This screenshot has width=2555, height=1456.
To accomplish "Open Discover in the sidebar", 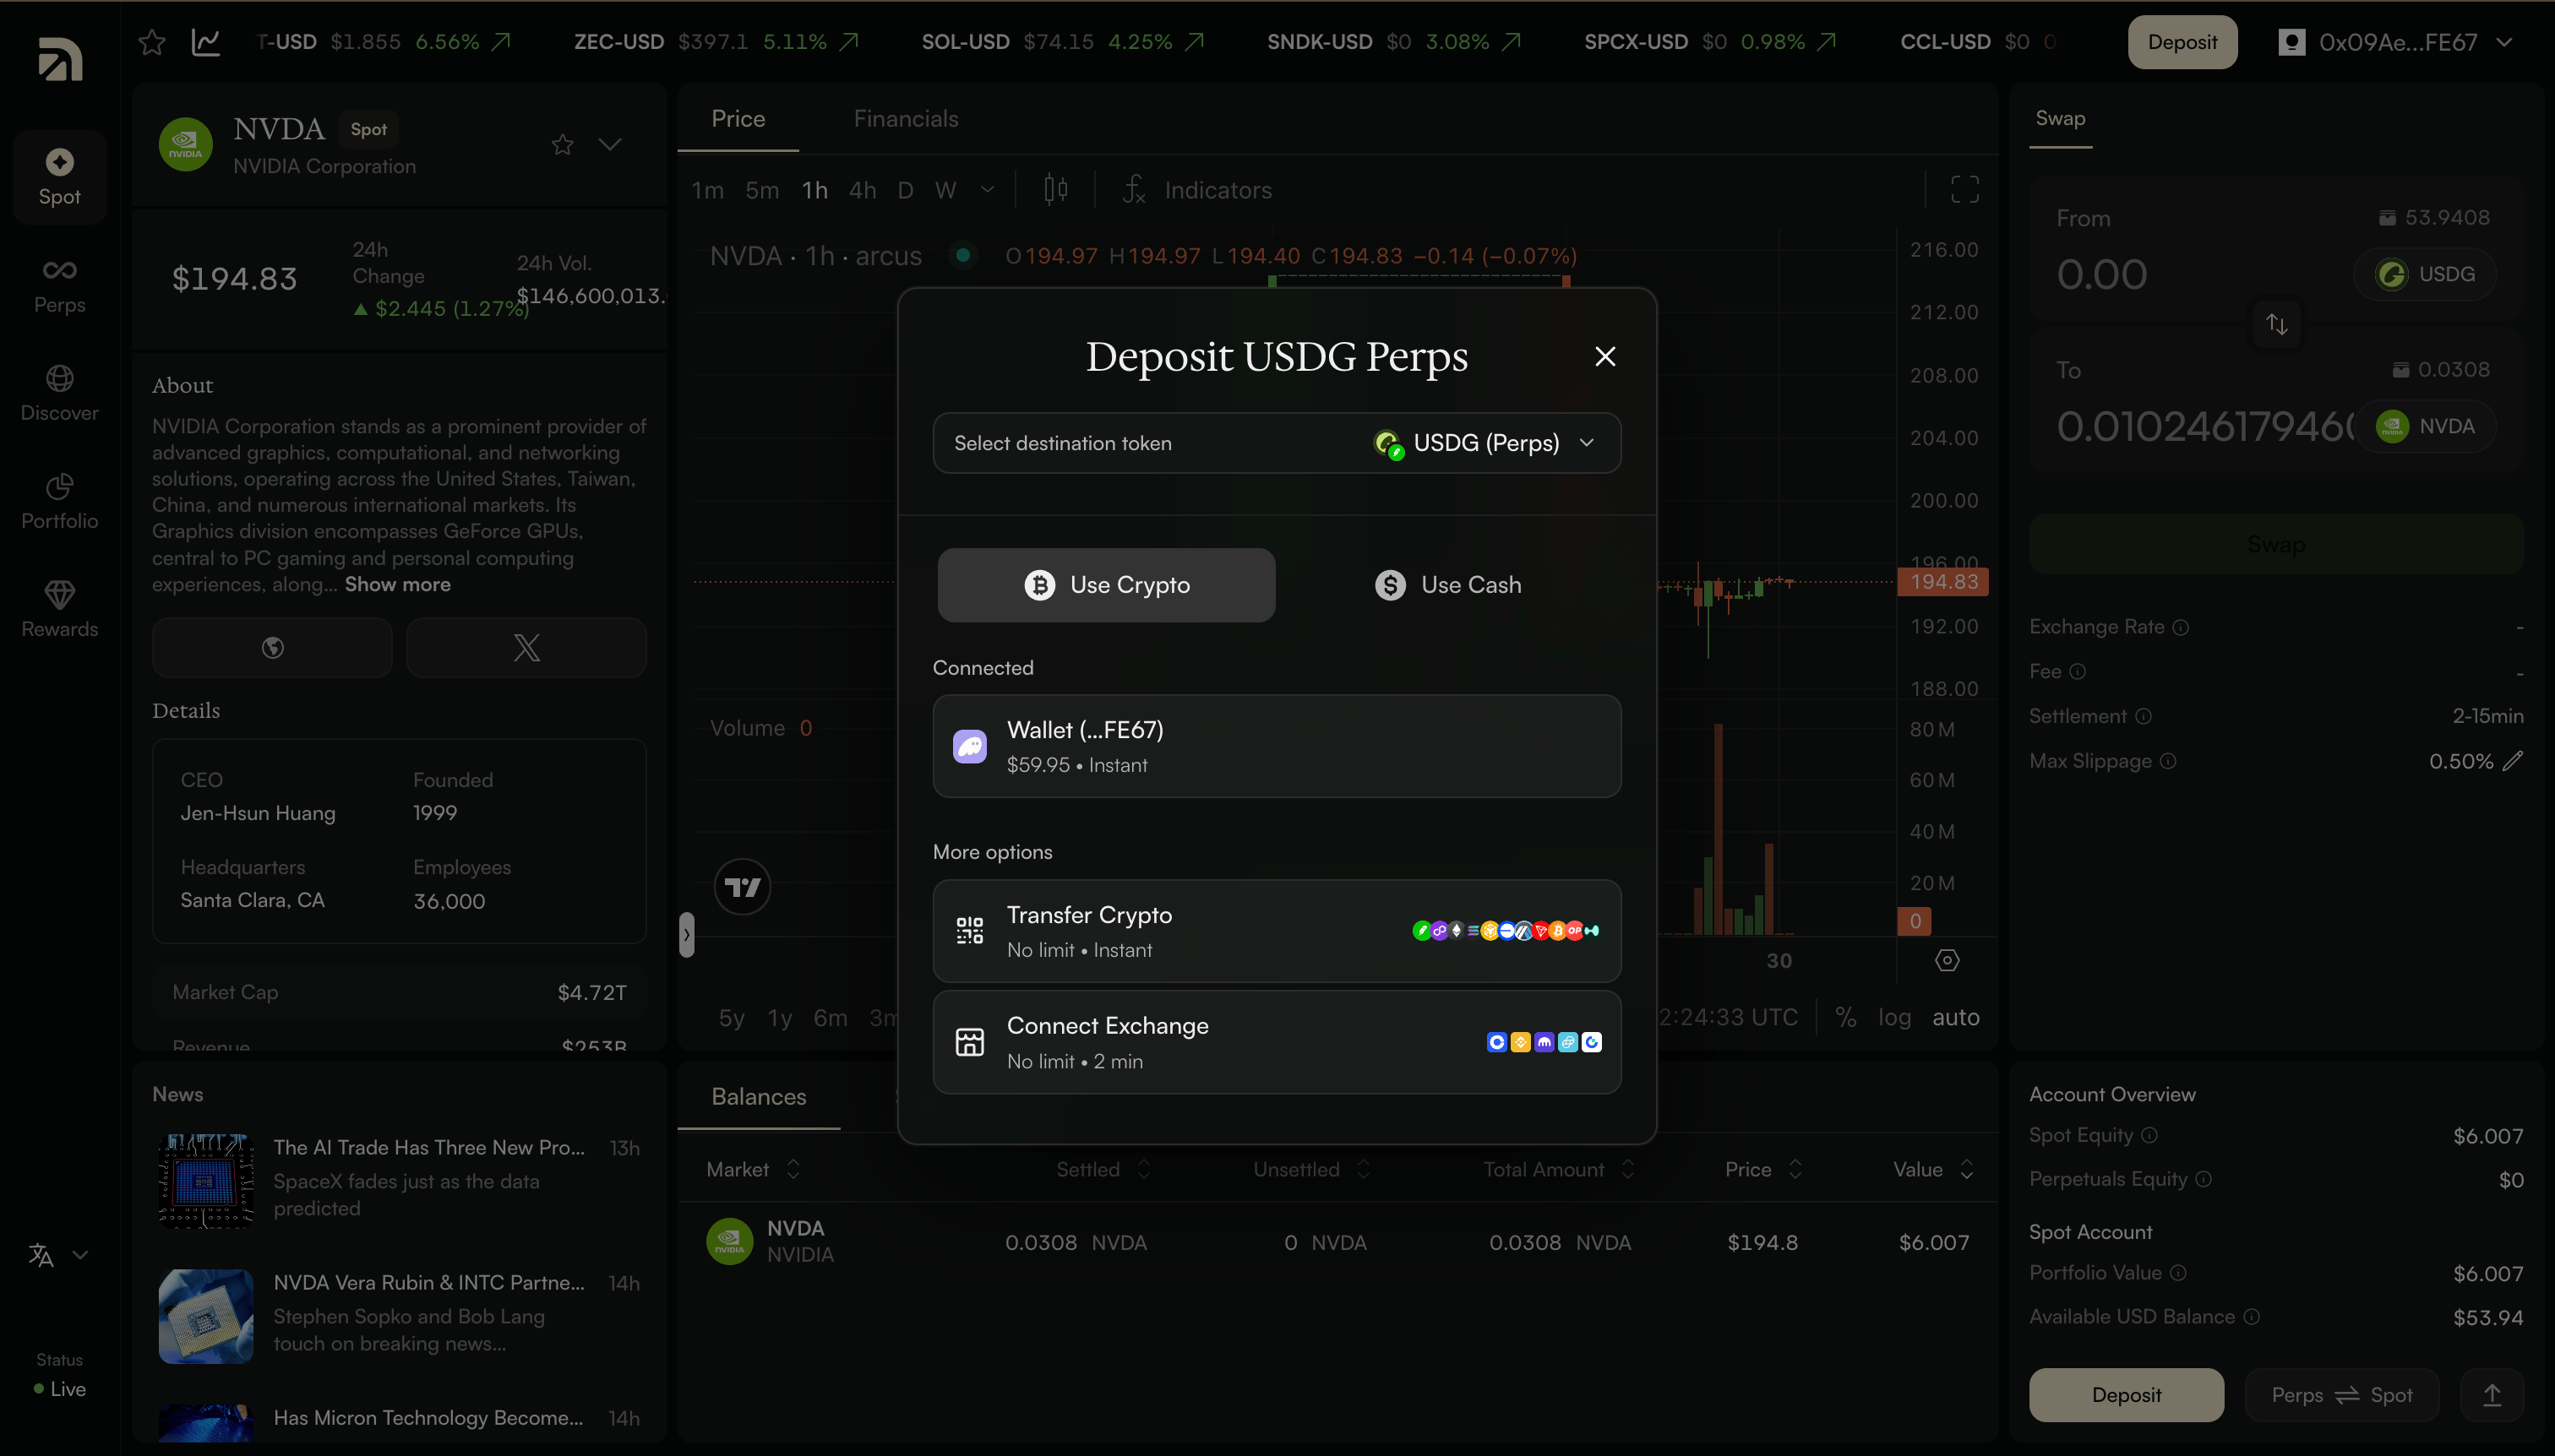I will [x=60, y=394].
